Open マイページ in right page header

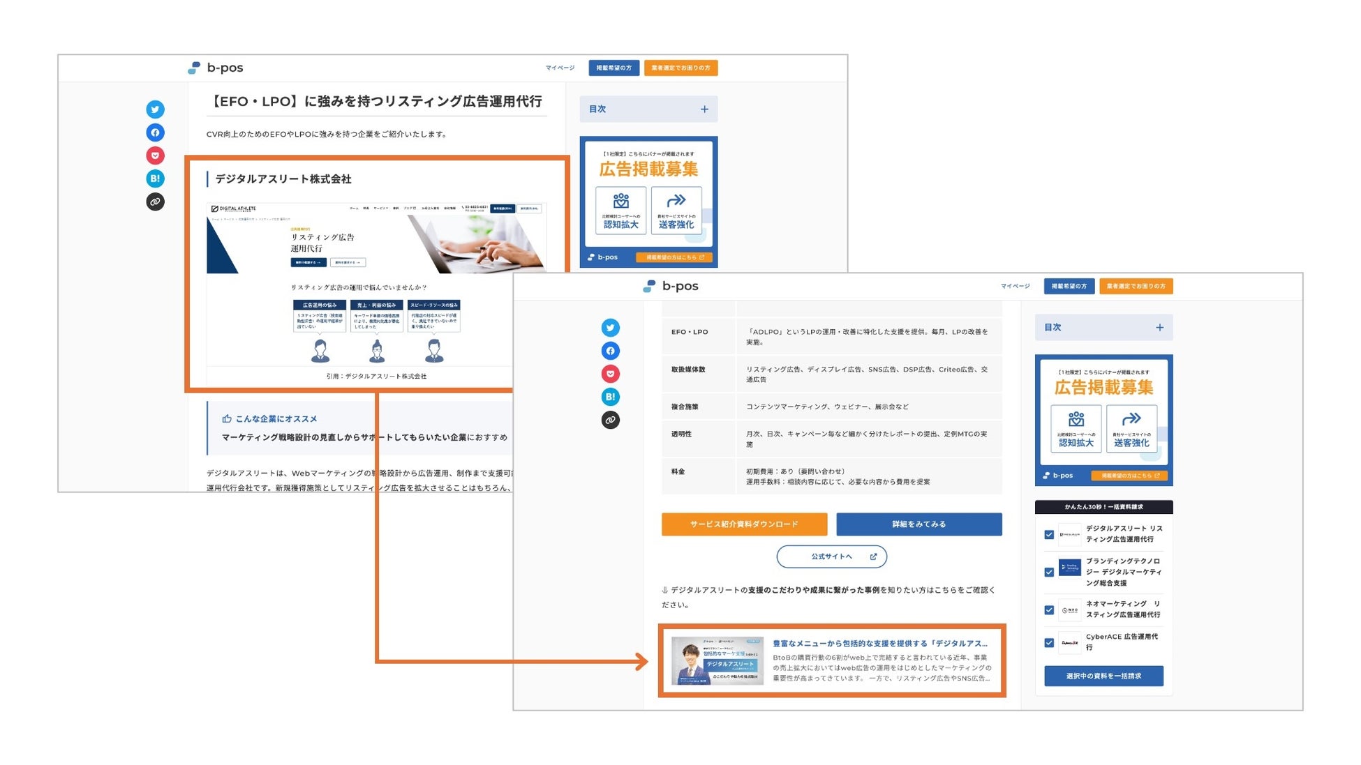(x=1015, y=286)
